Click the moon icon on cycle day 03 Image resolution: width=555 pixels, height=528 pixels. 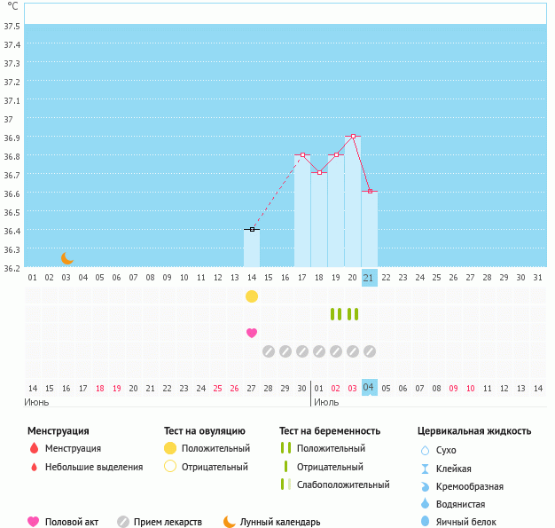[x=67, y=258]
